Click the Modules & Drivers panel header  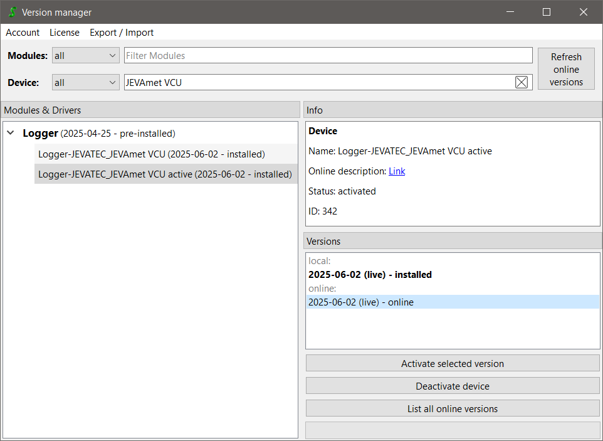150,110
